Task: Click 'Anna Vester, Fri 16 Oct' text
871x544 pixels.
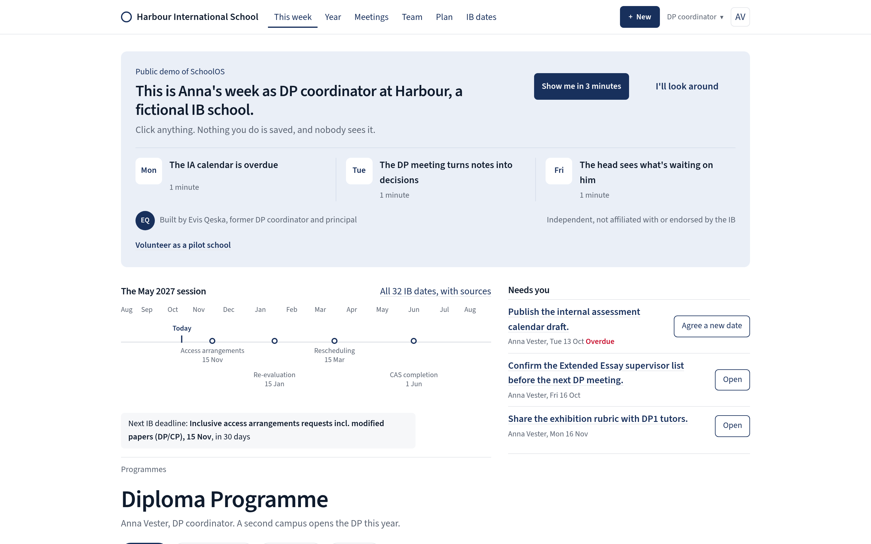Action: [544, 395]
